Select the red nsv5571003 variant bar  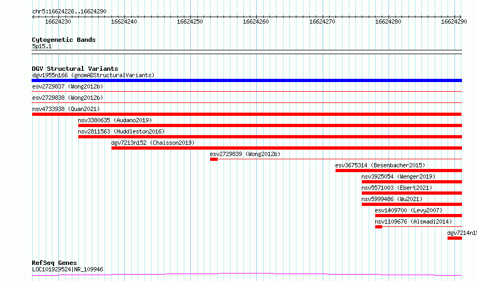(412, 193)
